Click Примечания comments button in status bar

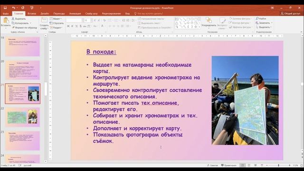coord(229,165)
